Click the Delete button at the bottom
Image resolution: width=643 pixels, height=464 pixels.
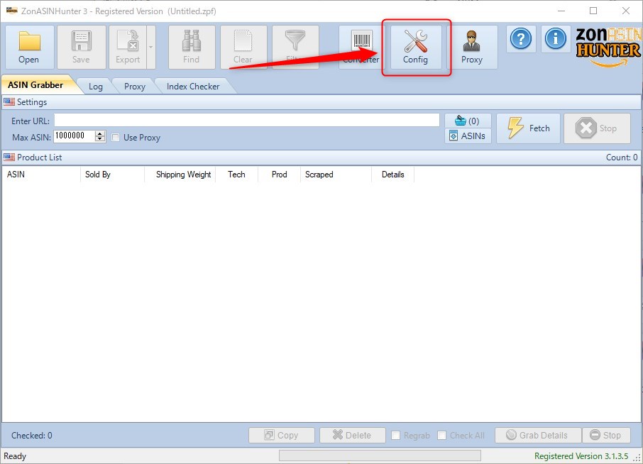pos(352,435)
